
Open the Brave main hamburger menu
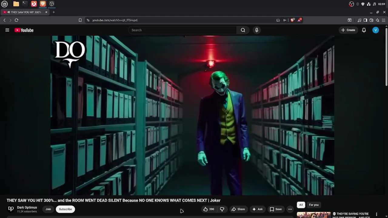click(x=383, y=20)
